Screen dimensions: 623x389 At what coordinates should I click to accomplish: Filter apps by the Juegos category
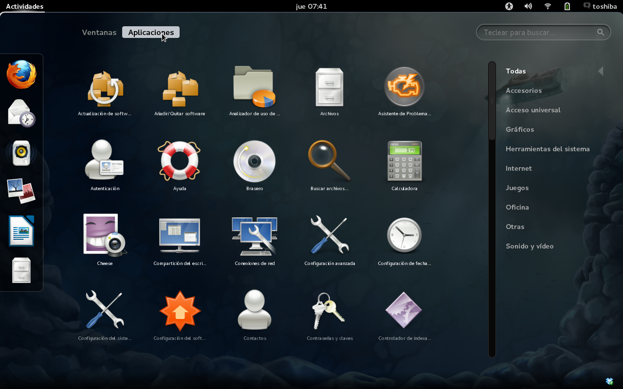pyautogui.click(x=516, y=188)
